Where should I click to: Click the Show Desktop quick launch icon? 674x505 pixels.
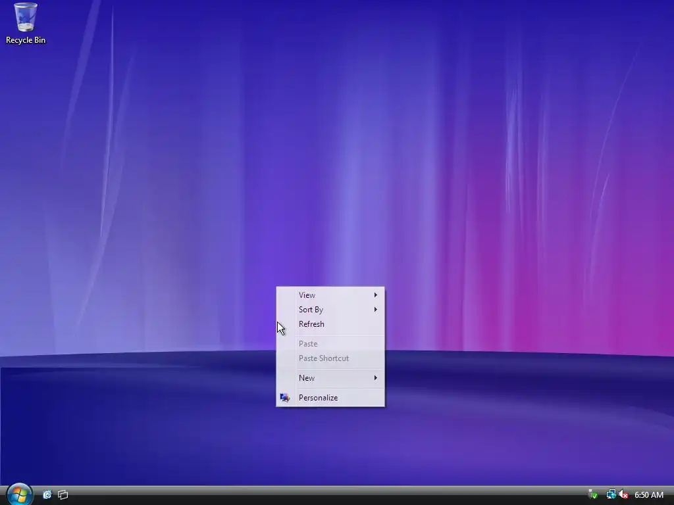click(x=63, y=494)
